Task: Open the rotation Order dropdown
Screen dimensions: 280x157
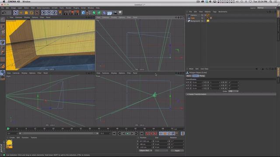Action: [x=233, y=91]
